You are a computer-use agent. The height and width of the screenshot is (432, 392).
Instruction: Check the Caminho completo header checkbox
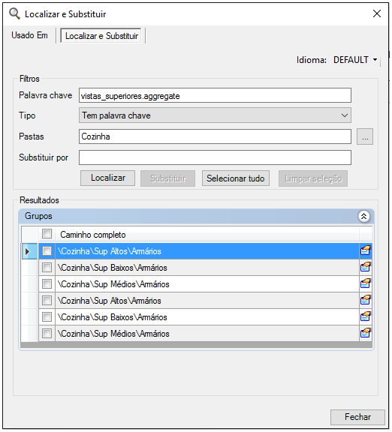pyautogui.click(x=47, y=234)
